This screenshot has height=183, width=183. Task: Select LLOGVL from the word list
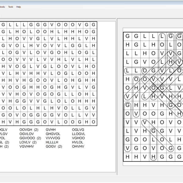coord(79,134)
